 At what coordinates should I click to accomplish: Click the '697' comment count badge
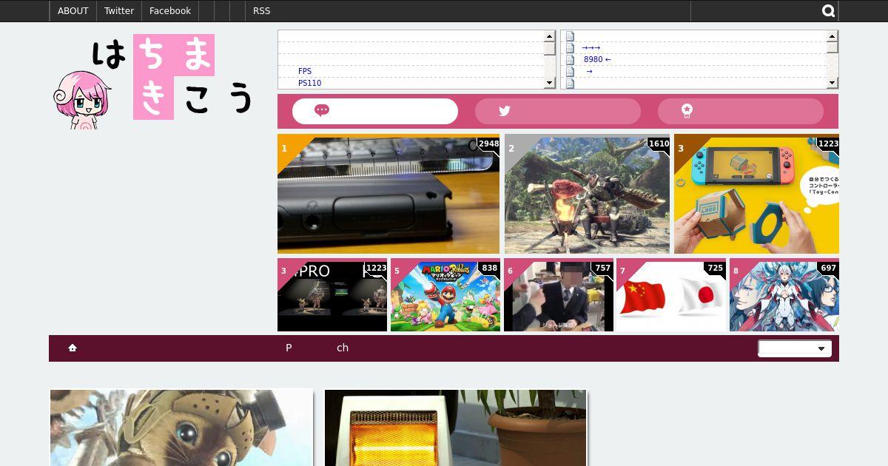[828, 269]
